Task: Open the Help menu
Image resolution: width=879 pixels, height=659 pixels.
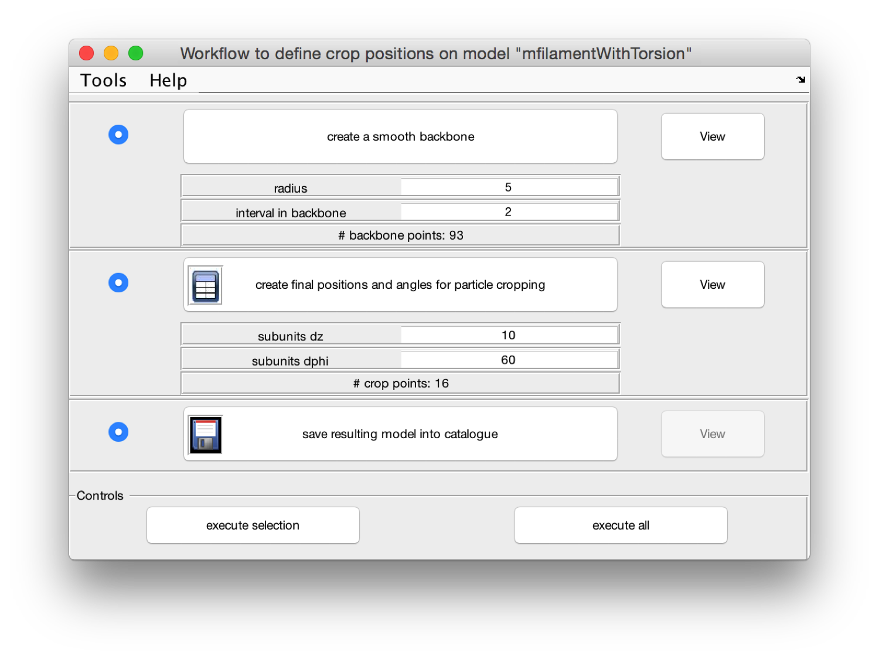Action: tap(168, 80)
